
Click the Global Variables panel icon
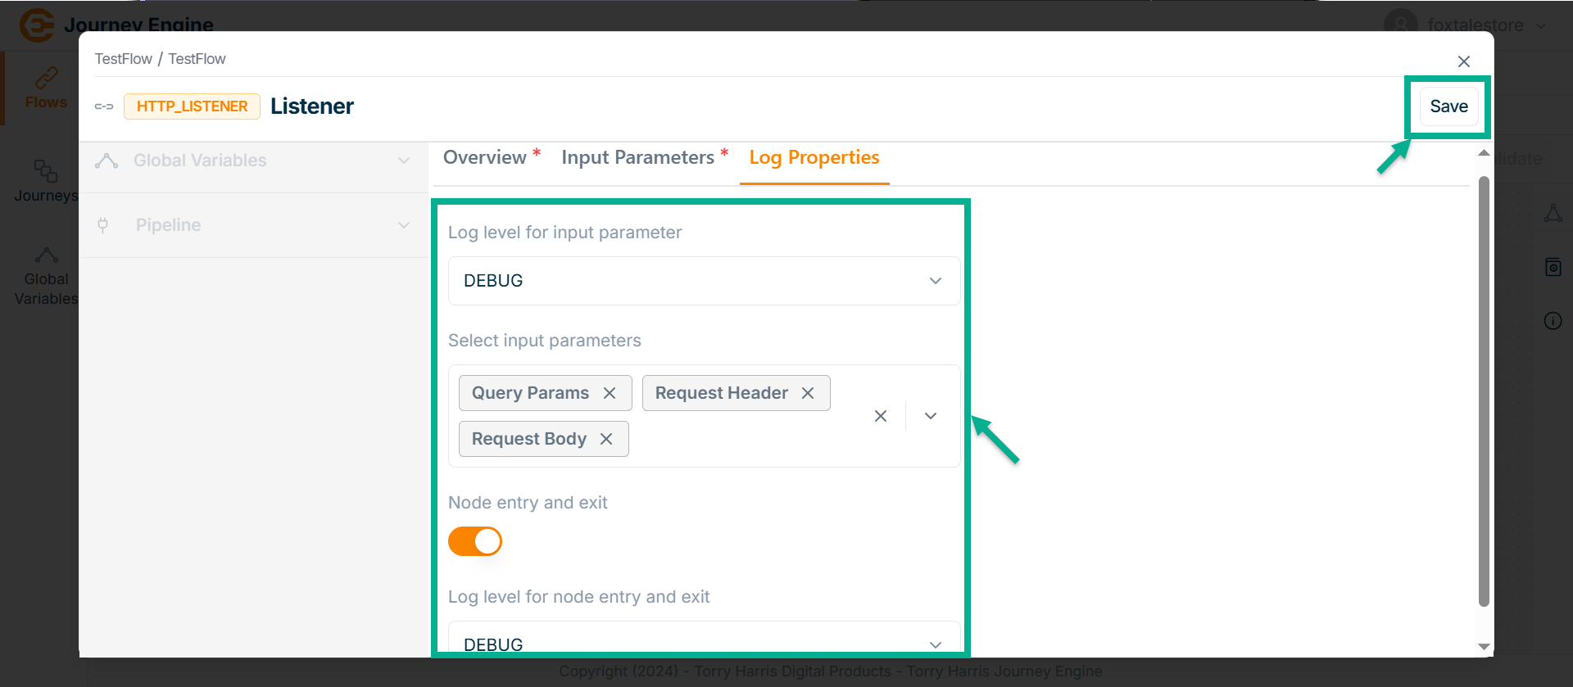(x=107, y=160)
